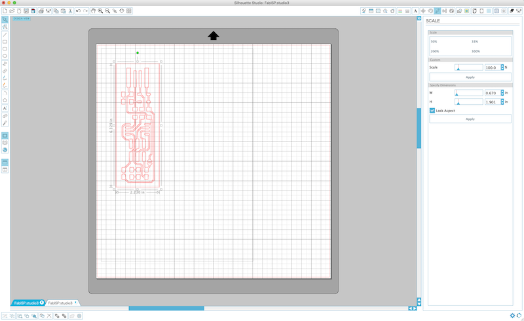Increase Scale percent with the stepper
Image resolution: width=524 pixels, height=321 pixels.
[x=502, y=66]
